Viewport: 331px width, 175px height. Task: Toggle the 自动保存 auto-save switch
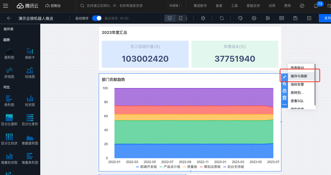(x=97, y=18)
